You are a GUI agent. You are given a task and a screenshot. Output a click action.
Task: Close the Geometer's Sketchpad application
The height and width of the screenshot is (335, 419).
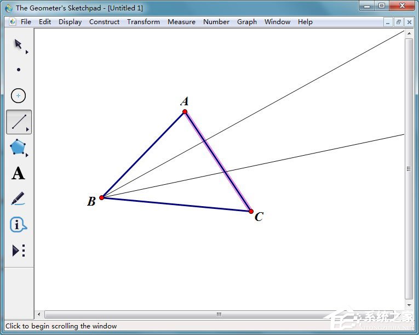pyautogui.click(x=402, y=5)
